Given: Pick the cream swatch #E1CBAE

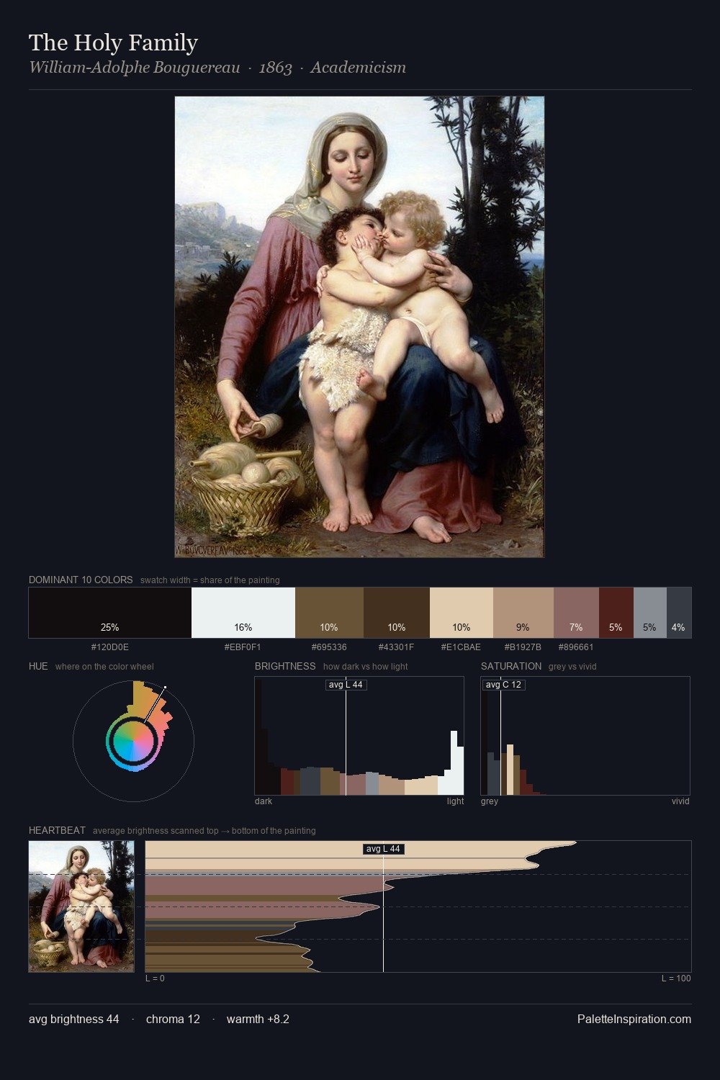Looking at the screenshot, I should click(x=462, y=613).
